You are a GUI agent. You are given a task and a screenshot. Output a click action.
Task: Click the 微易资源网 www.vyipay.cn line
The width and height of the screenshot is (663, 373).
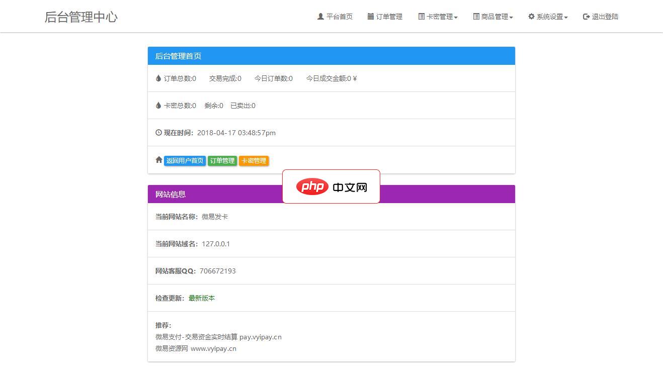[196, 348]
